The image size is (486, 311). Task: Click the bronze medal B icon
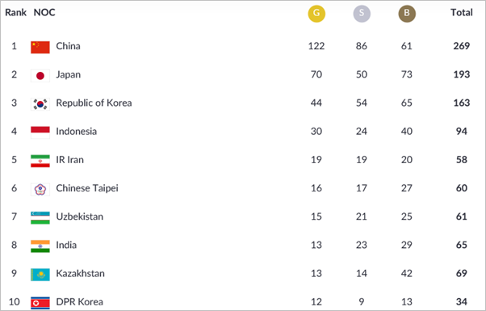point(407,14)
